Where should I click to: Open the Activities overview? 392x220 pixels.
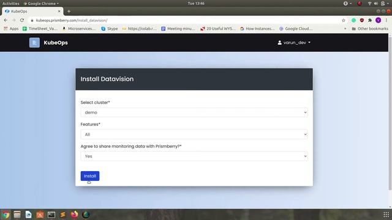11,4
